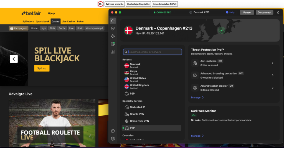Click Selvudelukkelse: ROFUS button
284x148 pixels.
coord(165,4)
